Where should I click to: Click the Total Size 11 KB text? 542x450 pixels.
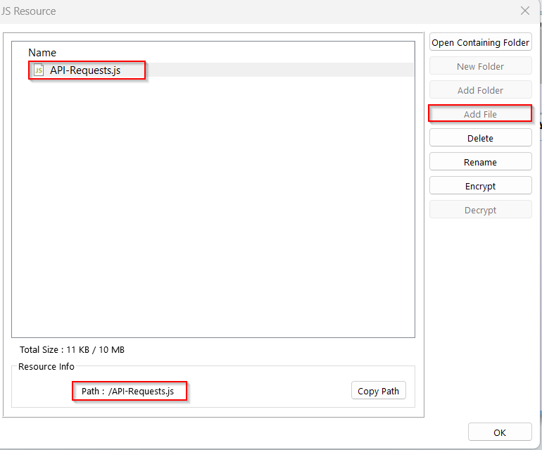pyautogui.click(x=72, y=349)
